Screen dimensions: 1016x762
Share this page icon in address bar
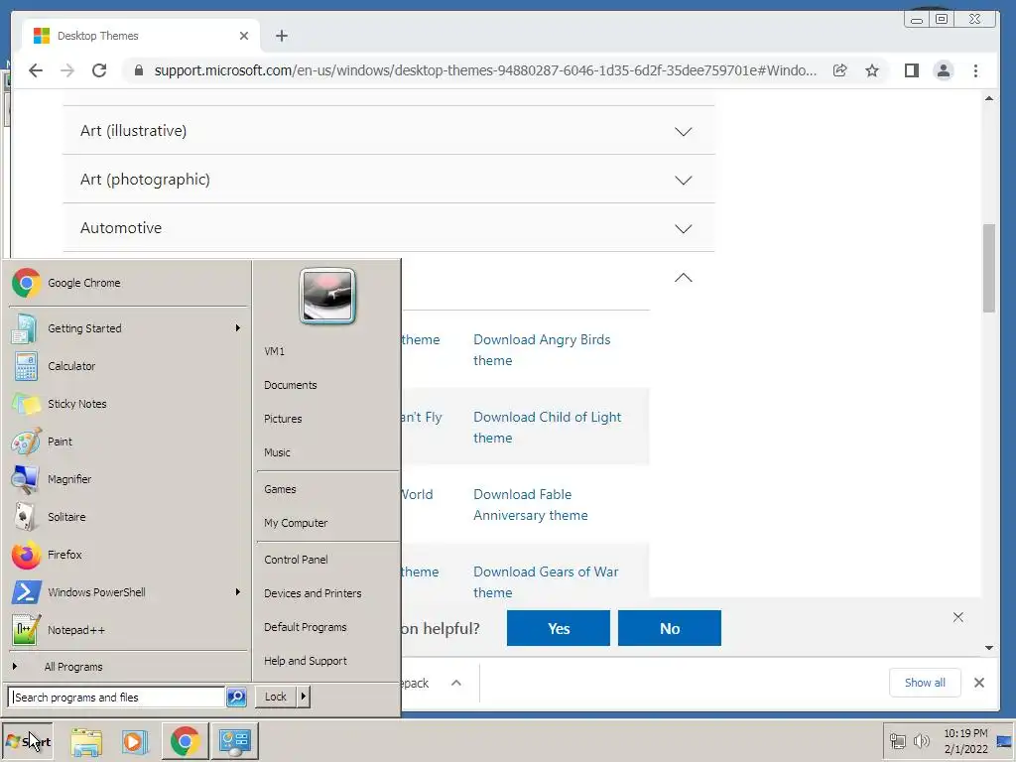(x=839, y=70)
